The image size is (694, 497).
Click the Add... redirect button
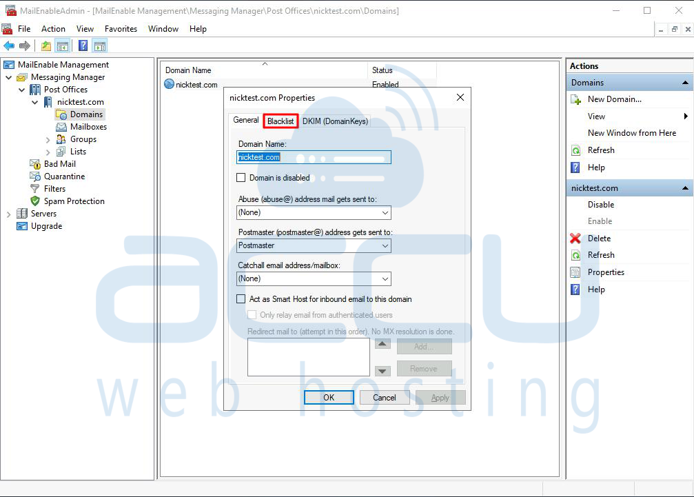tap(424, 347)
